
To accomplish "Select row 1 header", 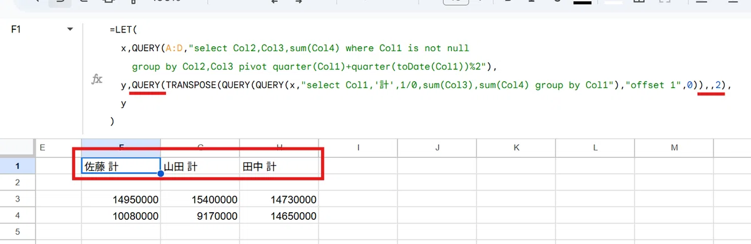I will pos(17,165).
